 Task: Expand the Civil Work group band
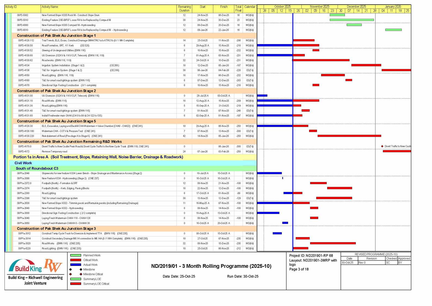23,163
